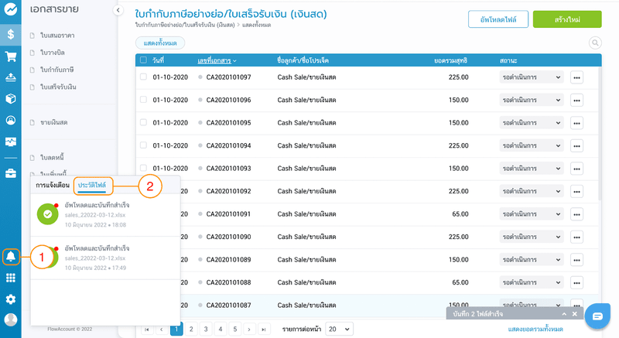
Task: Open the 17:49 sales_22022-03-12.xlsx upload entry
Action: tap(105, 258)
